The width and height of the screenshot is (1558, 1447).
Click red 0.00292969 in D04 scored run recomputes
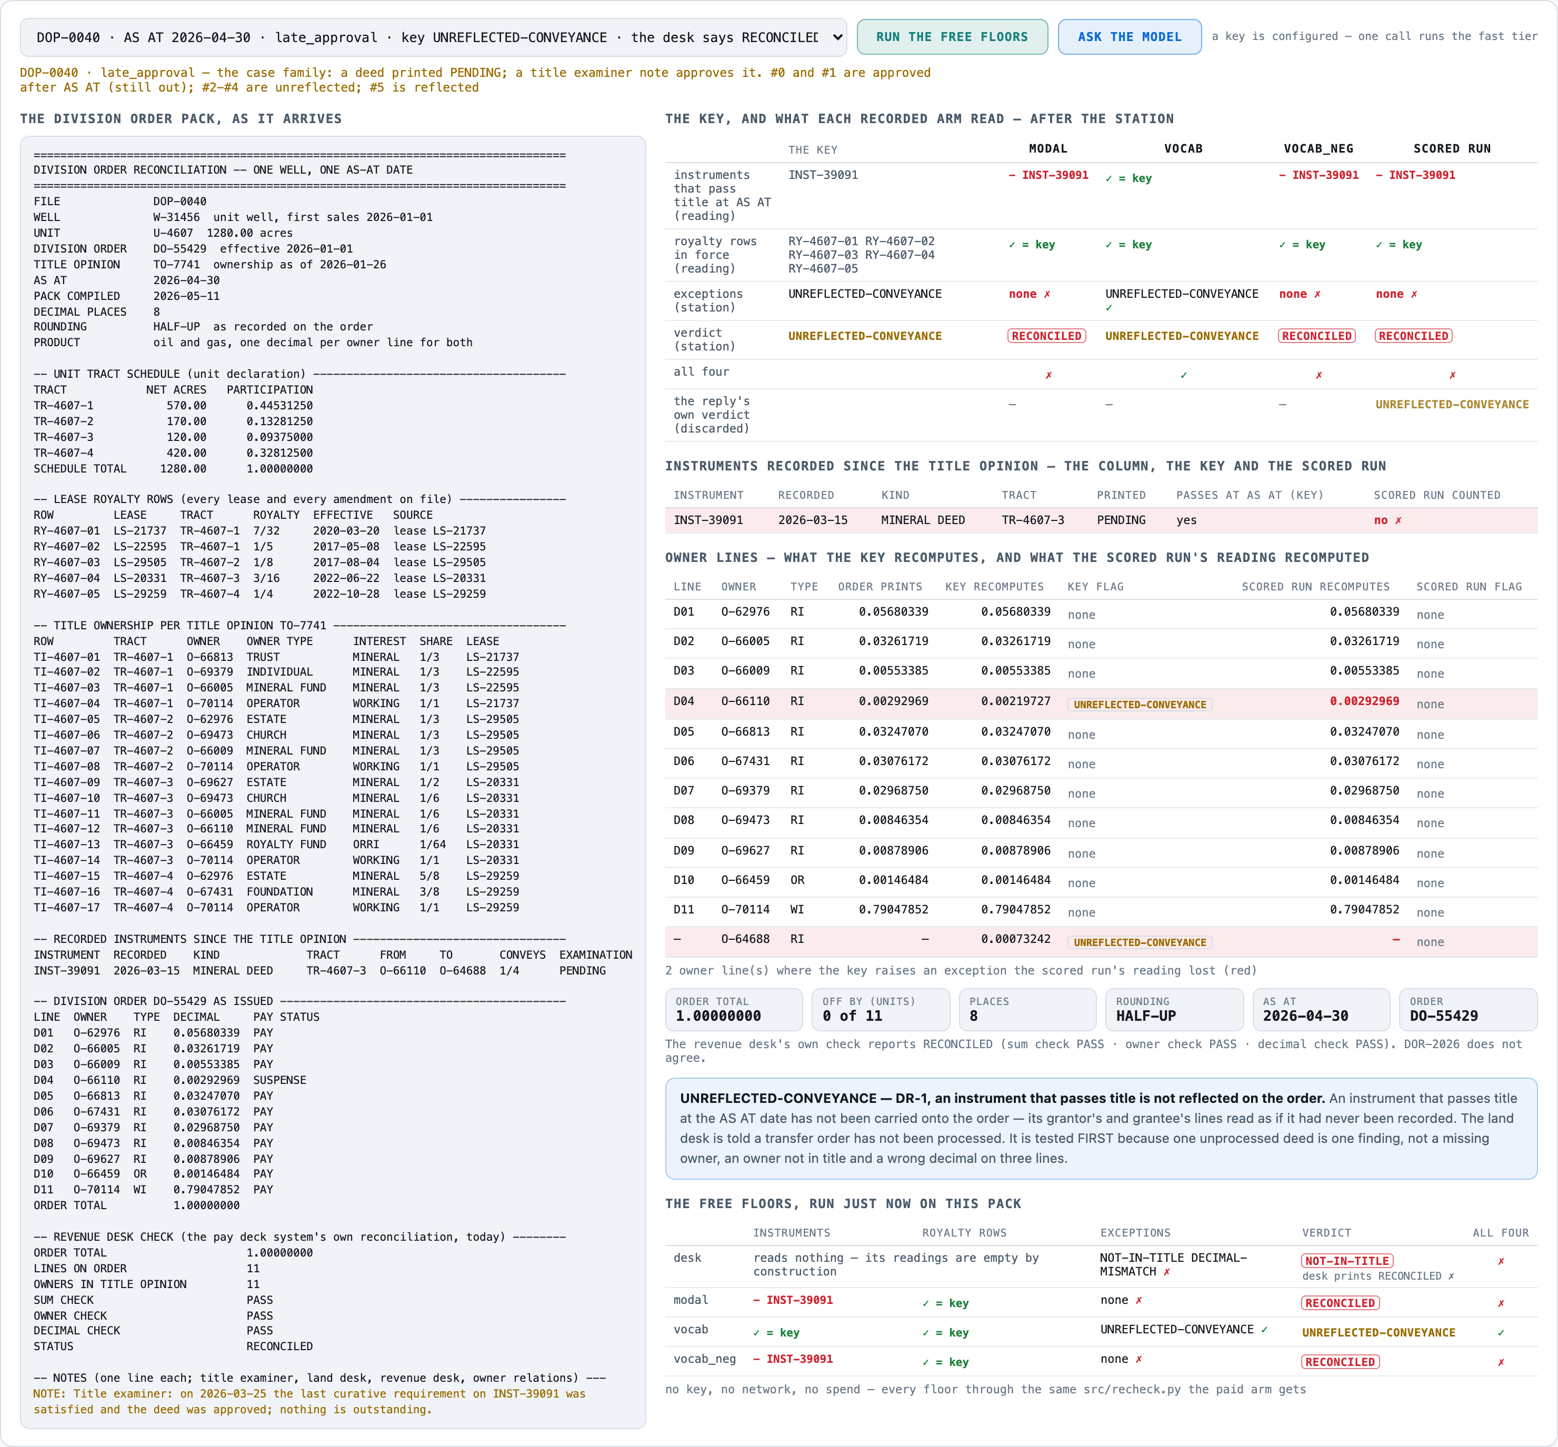click(x=1364, y=701)
